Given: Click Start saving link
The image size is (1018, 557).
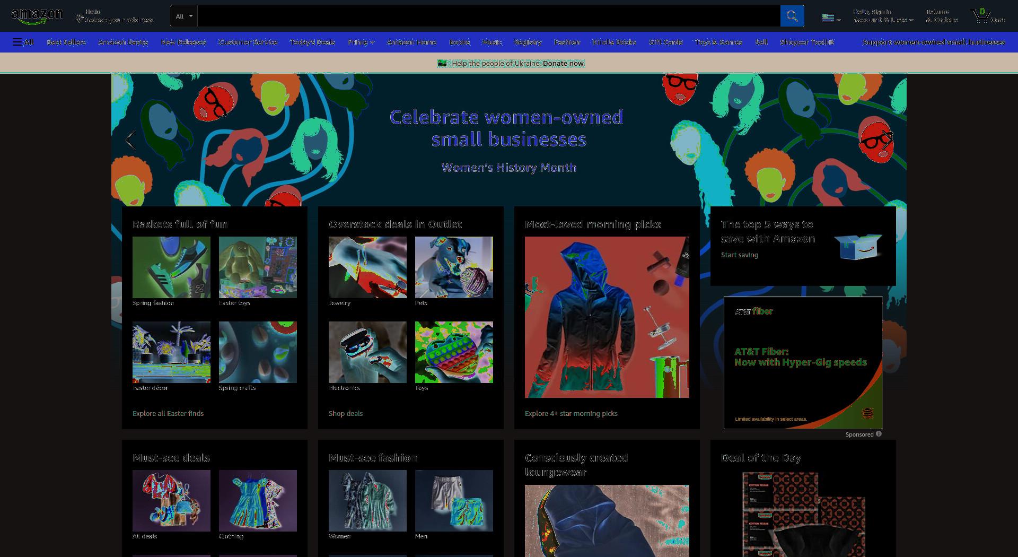Looking at the screenshot, I should (x=739, y=255).
